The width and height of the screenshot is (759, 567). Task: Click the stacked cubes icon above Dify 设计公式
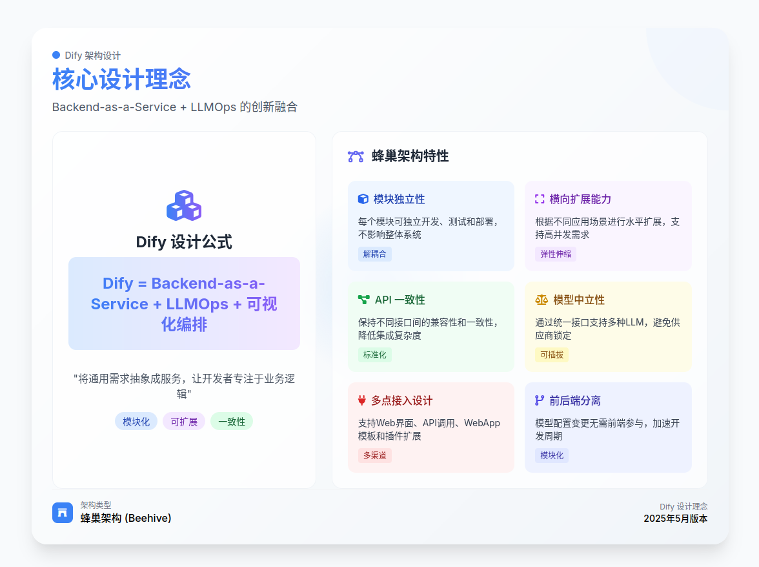(x=184, y=205)
